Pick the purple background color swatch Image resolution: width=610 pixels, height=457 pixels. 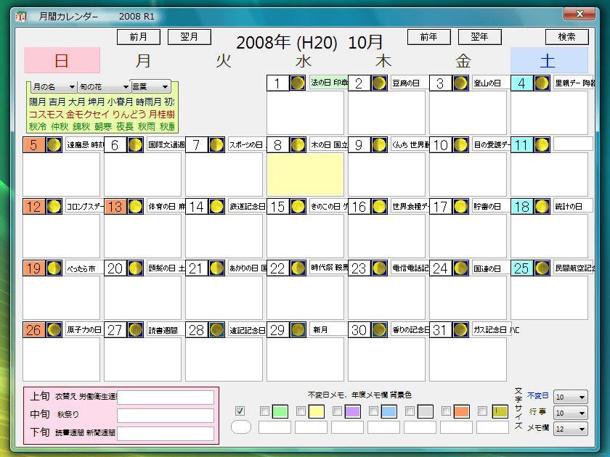353,411
